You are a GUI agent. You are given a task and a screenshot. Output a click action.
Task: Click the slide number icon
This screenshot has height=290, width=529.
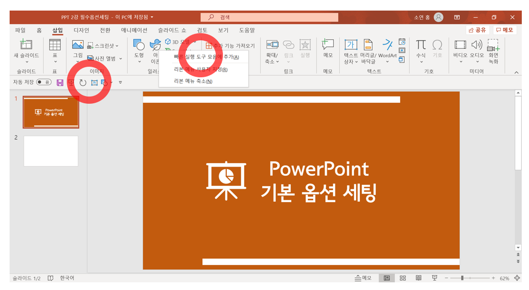coord(402,50)
